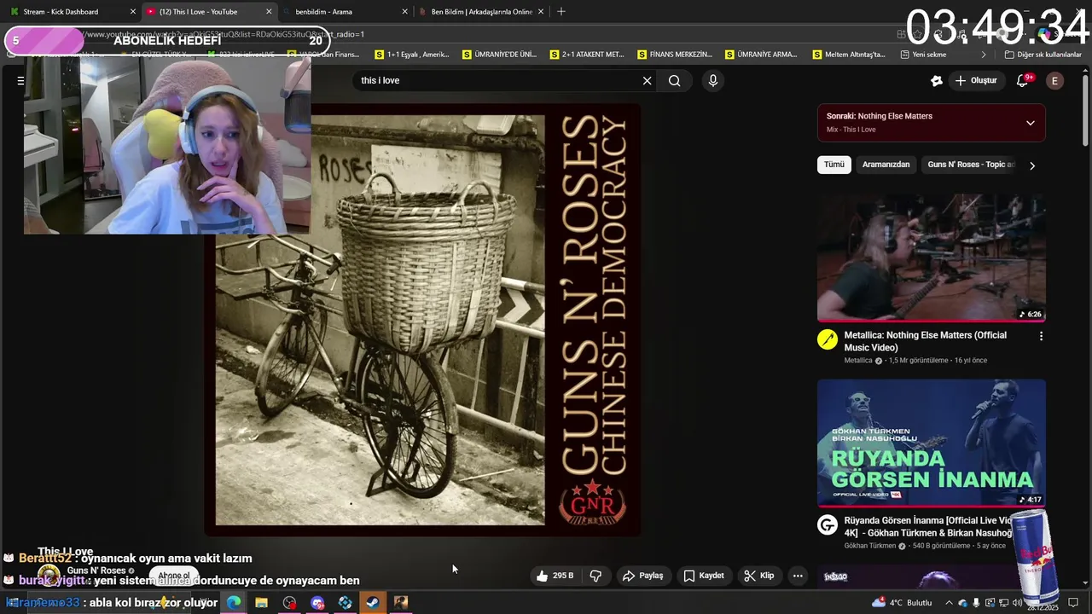Click the sparkle icon beside Oluştur
Screen dimensions: 1092x614
click(937, 81)
